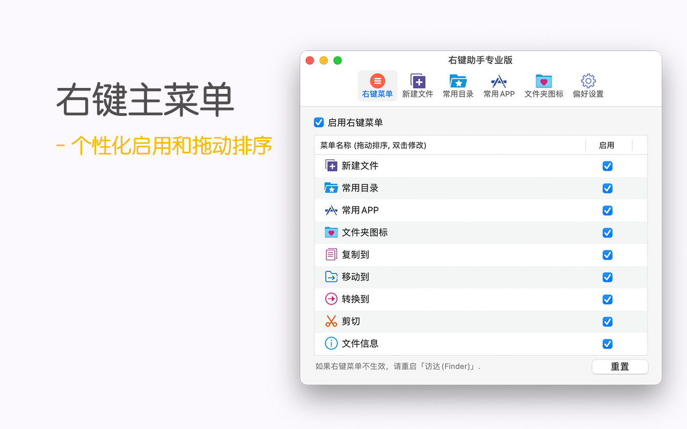The height and width of the screenshot is (429, 687).
Task: Click the Finder restart hint text
Action: click(398, 367)
